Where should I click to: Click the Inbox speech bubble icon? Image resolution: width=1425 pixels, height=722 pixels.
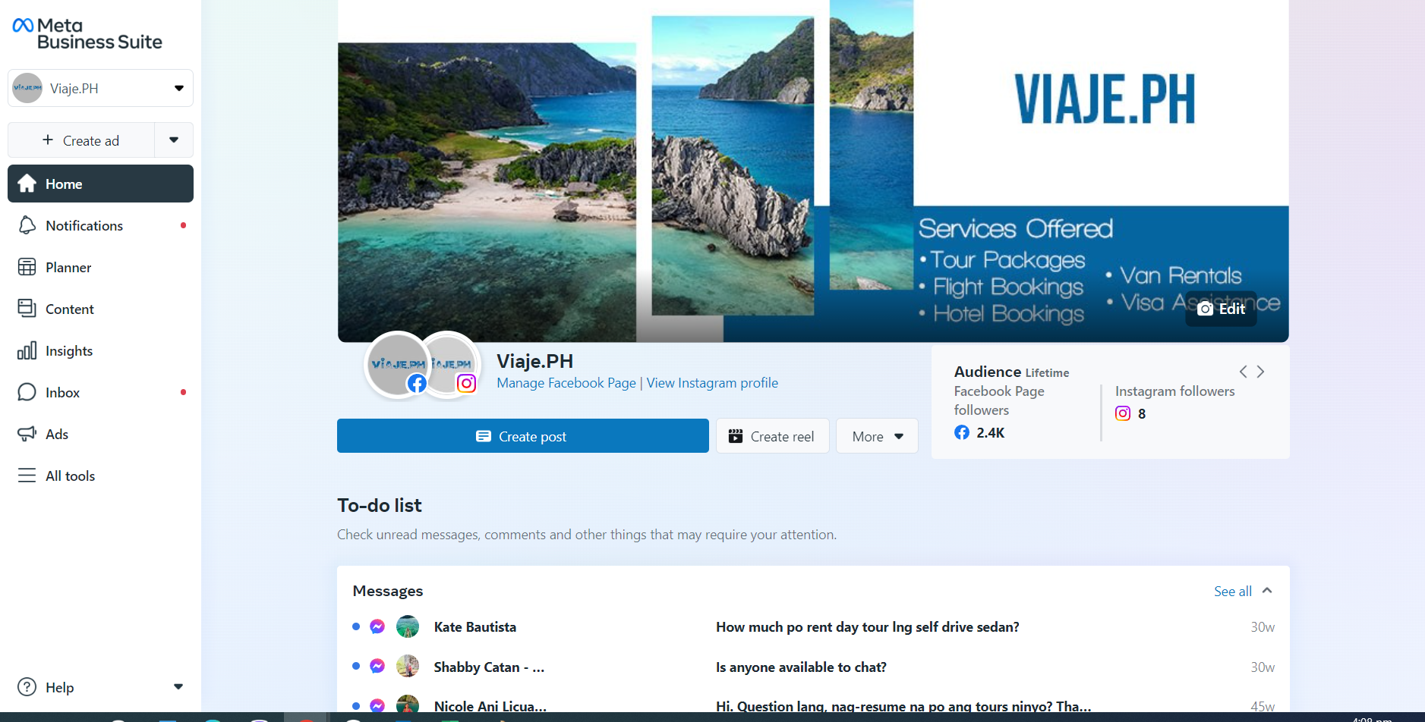pyautogui.click(x=27, y=392)
